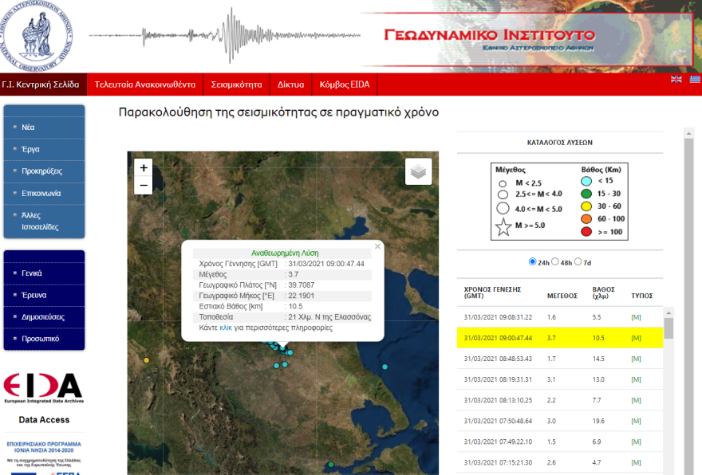This screenshot has width=702, height=475.
Task: Select the yellow highlighted earthquake row
Action: [x=558, y=339]
